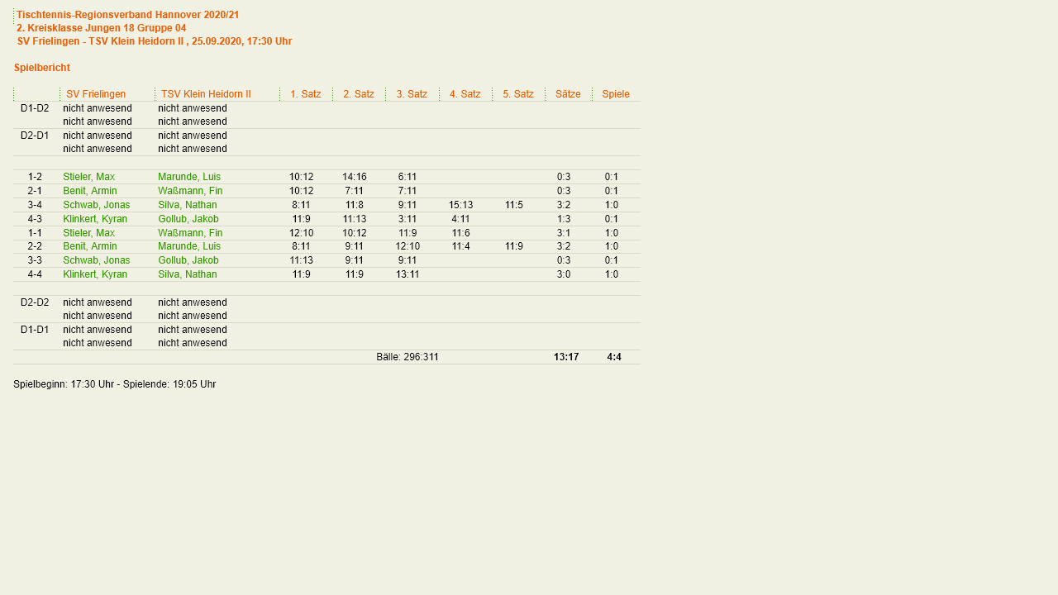
Task: Click the Spielbericht section heading
Action: tap(42, 68)
